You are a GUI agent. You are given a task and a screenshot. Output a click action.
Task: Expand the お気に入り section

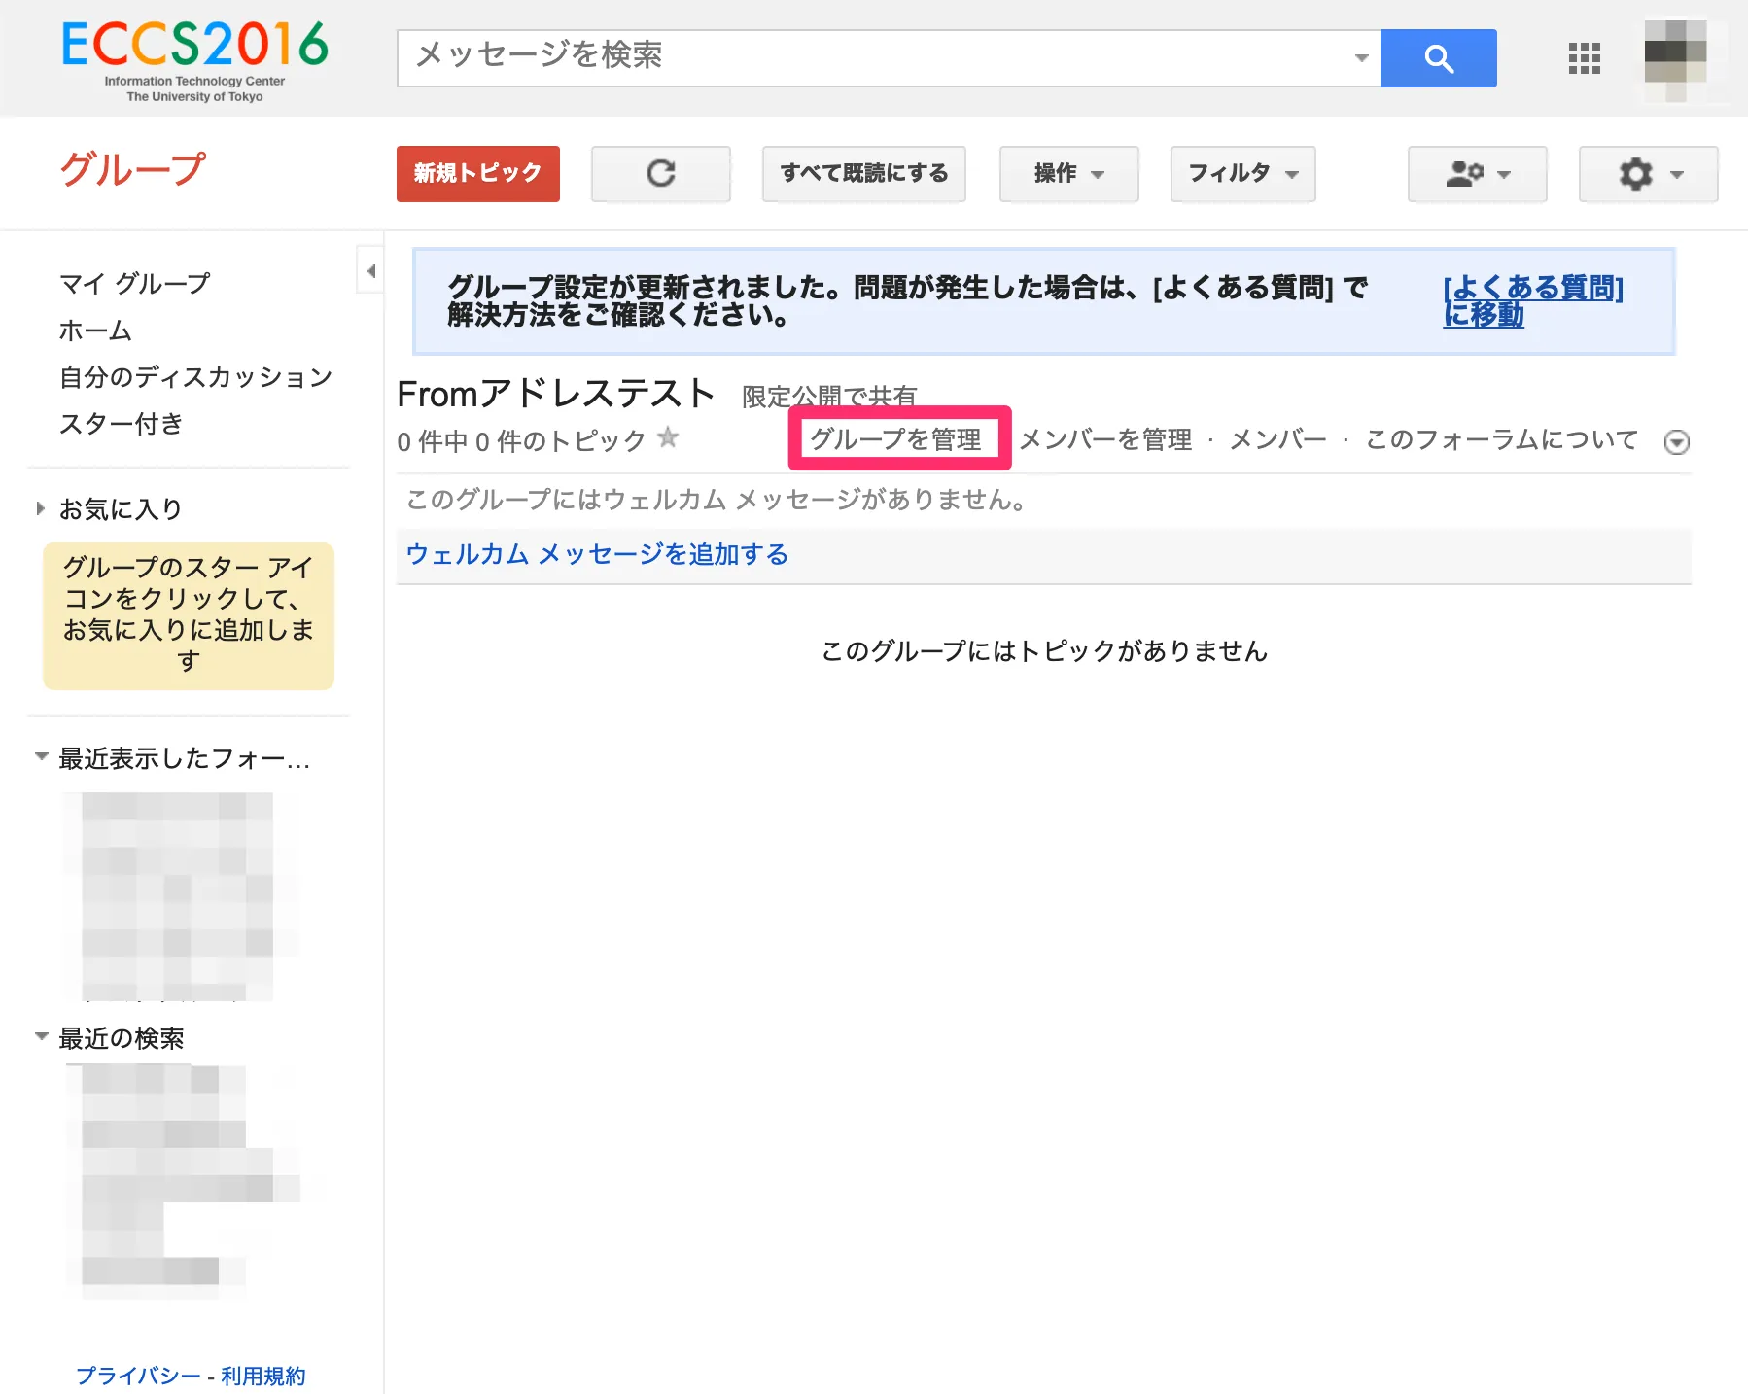click(x=41, y=508)
